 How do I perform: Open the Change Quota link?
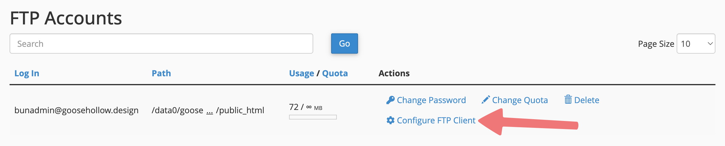pos(520,100)
